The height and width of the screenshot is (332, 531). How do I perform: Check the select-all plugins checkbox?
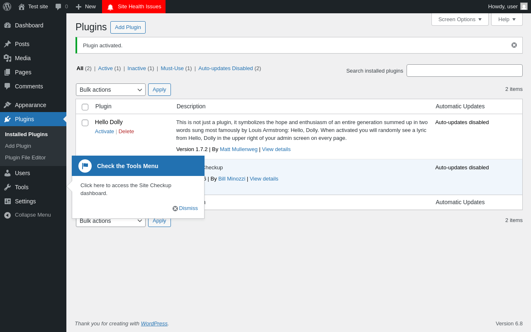pos(85,107)
